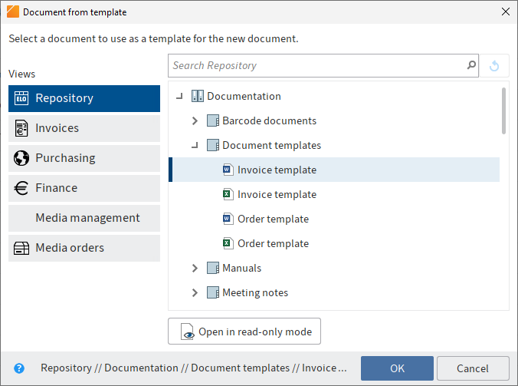
Task: Switch to the Finance view
Action: point(84,188)
